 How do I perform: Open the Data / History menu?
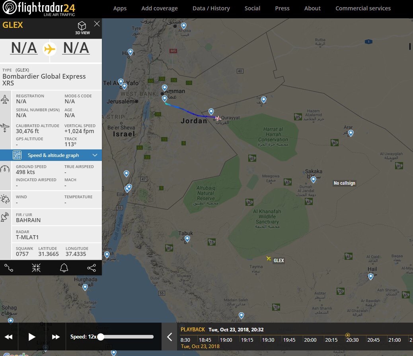point(211,8)
